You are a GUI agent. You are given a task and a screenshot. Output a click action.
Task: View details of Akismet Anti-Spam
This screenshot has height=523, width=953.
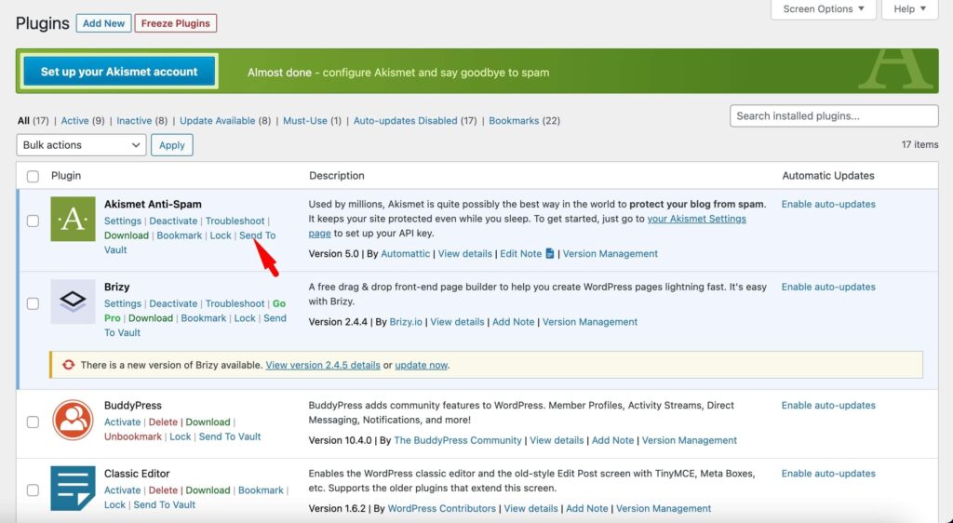click(x=465, y=254)
